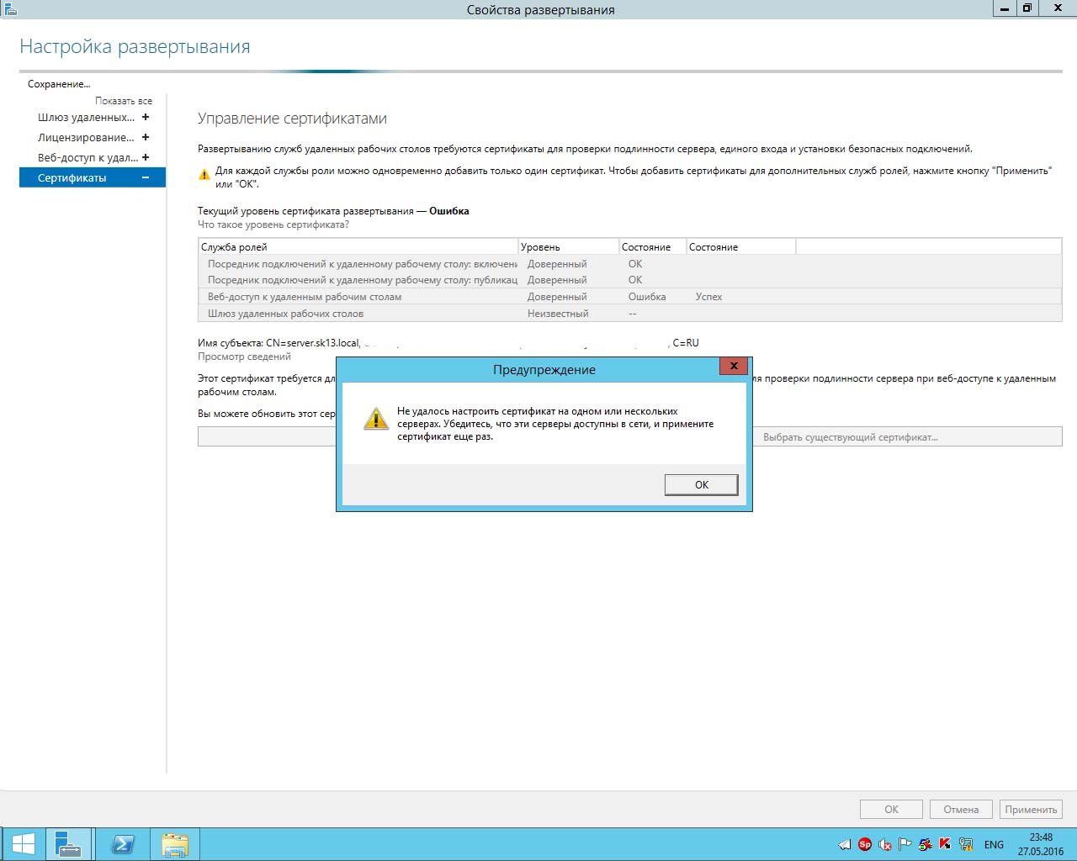1077x861 pixels.
Task: Open the Просмотр сведений link
Action: (244, 357)
